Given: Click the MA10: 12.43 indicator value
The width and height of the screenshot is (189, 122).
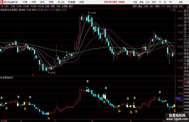Looking at the screenshot, I should click(x=37, y=10).
